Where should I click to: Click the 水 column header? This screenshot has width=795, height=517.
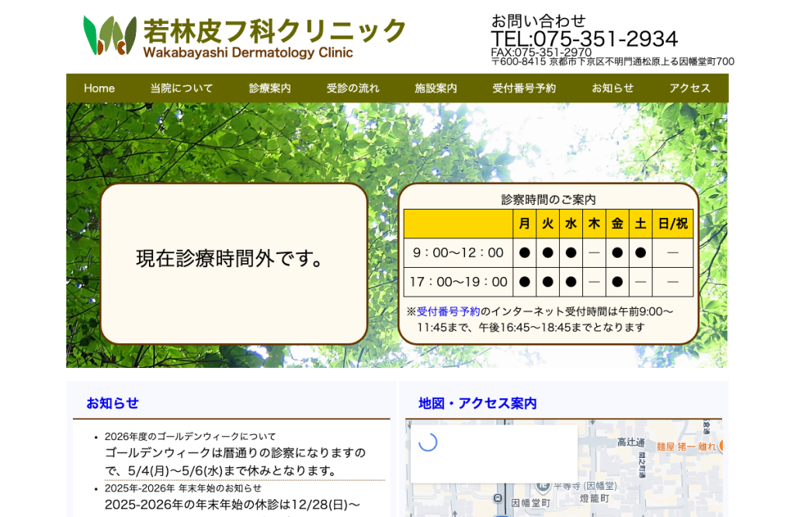coord(571,224)
